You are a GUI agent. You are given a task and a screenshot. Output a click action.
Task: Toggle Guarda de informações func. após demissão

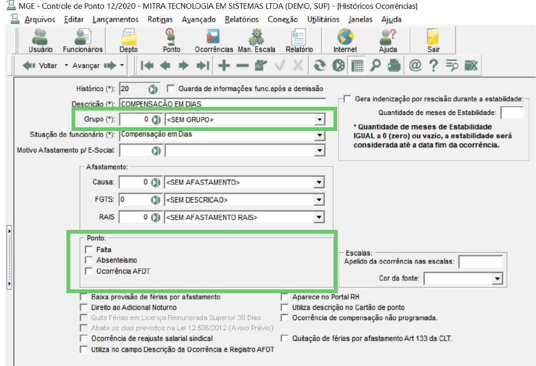170,89
